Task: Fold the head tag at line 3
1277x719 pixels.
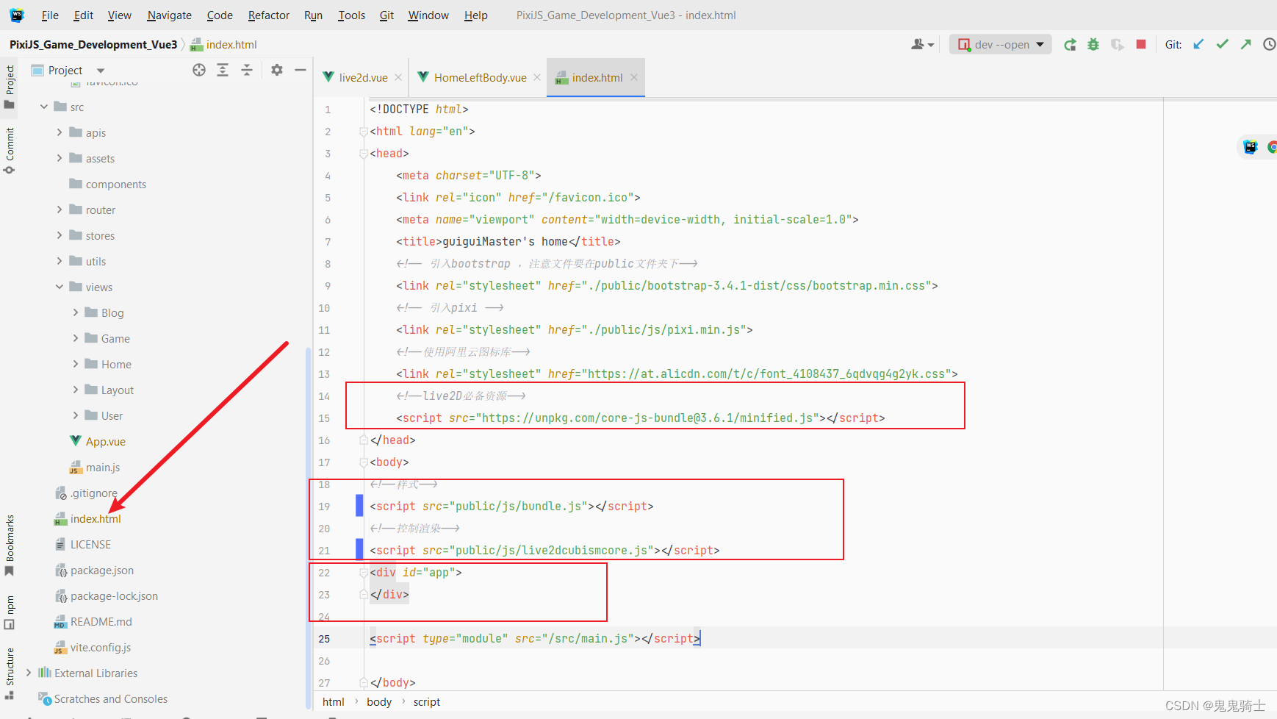Action: [x=363, y=154]
